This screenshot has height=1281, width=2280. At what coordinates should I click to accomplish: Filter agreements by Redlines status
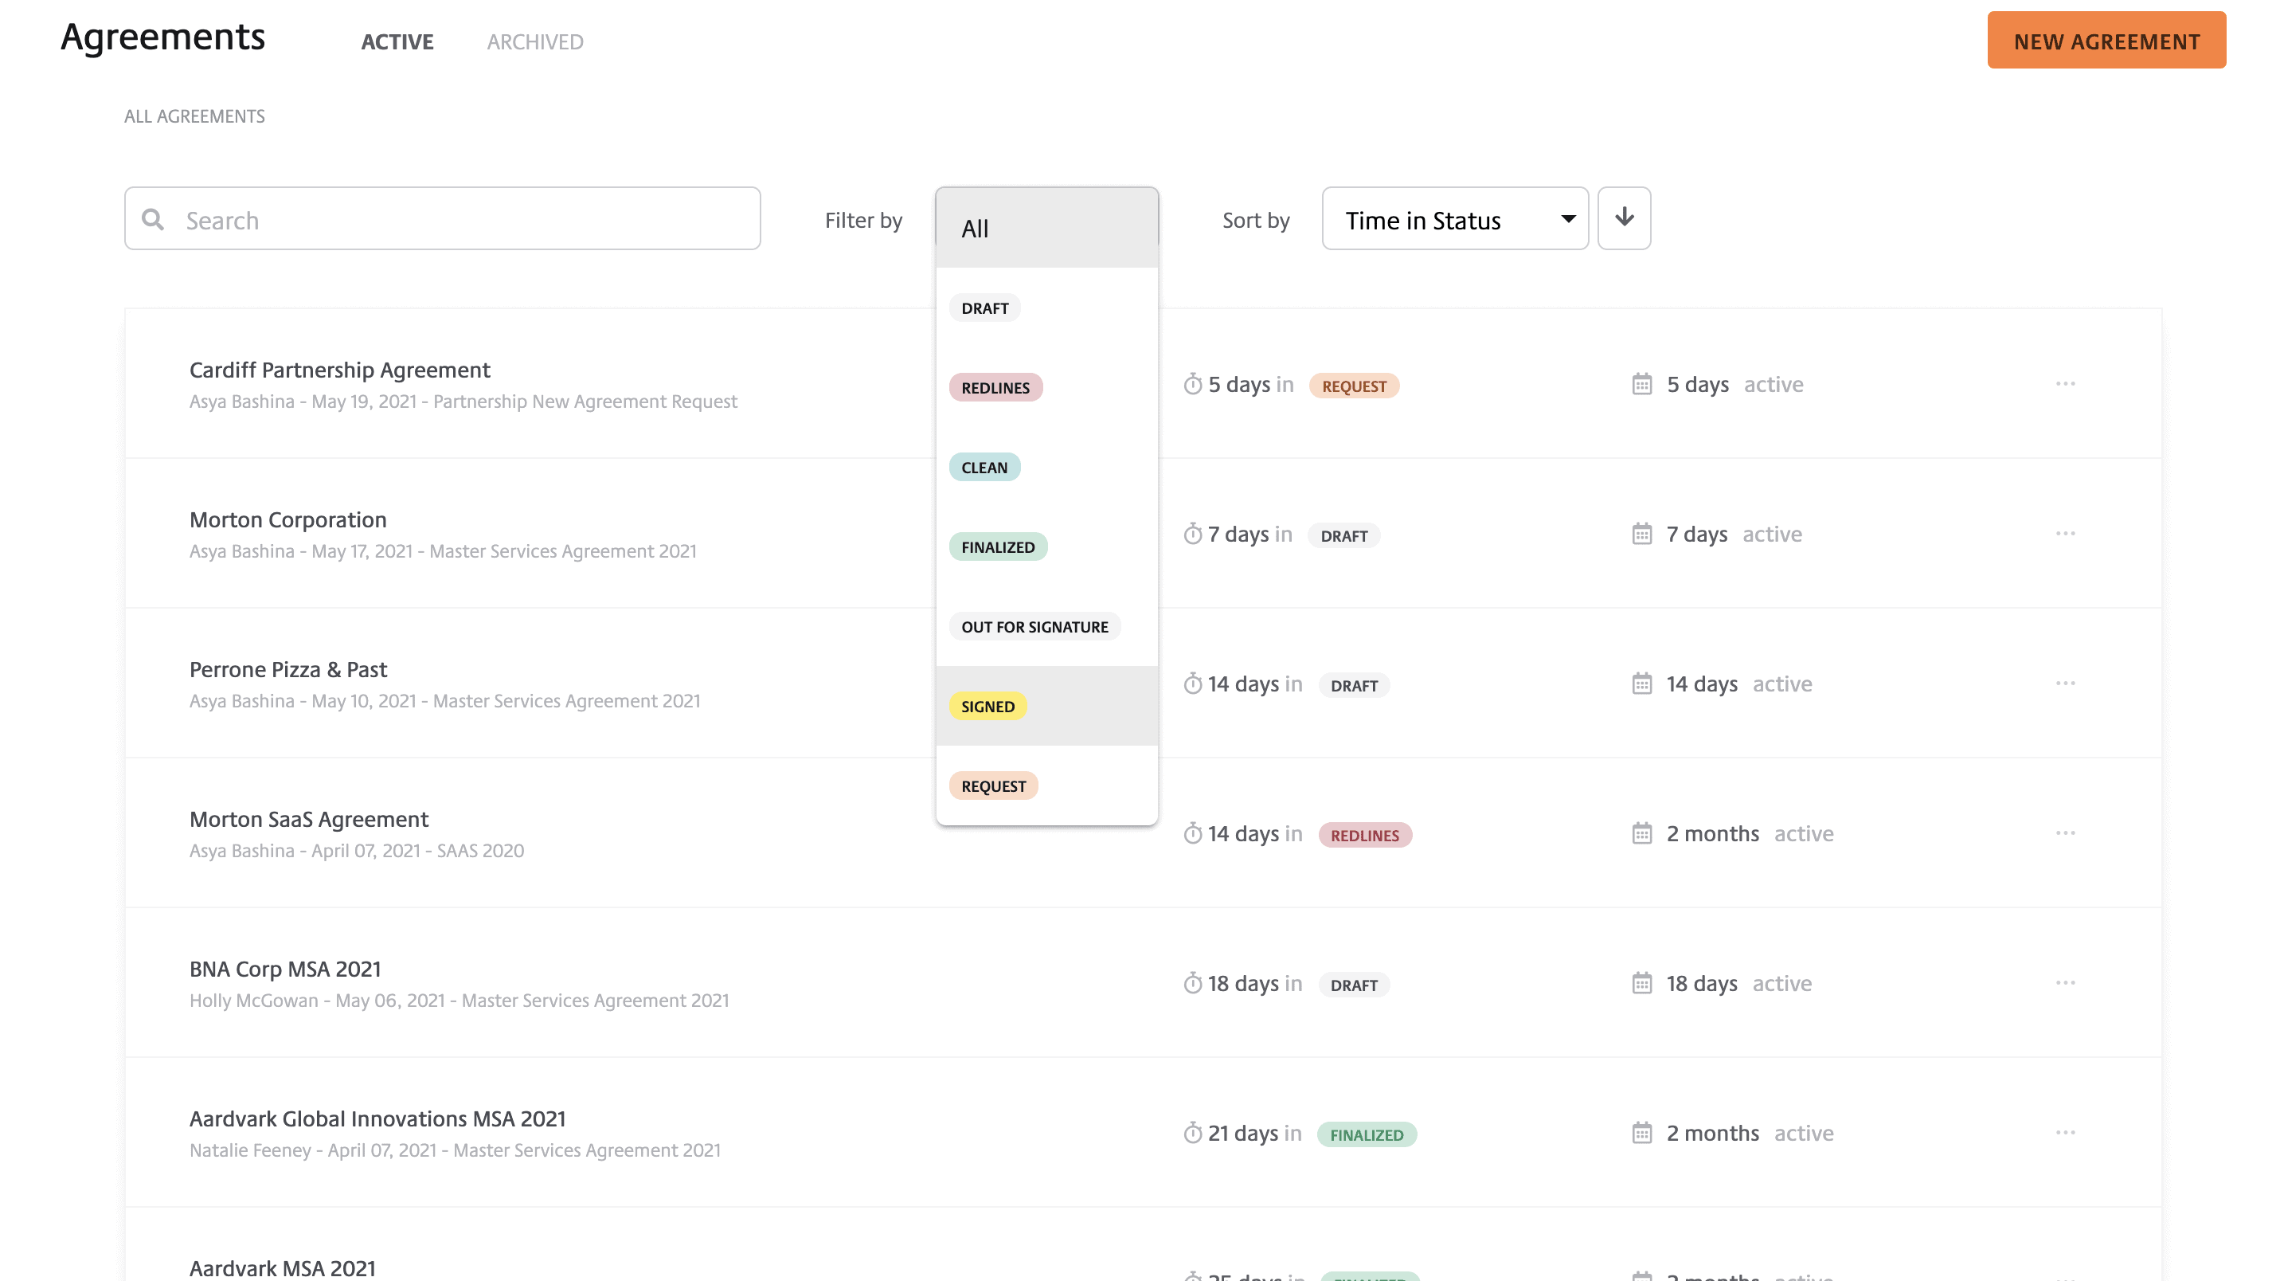[x=1046, y=387]
